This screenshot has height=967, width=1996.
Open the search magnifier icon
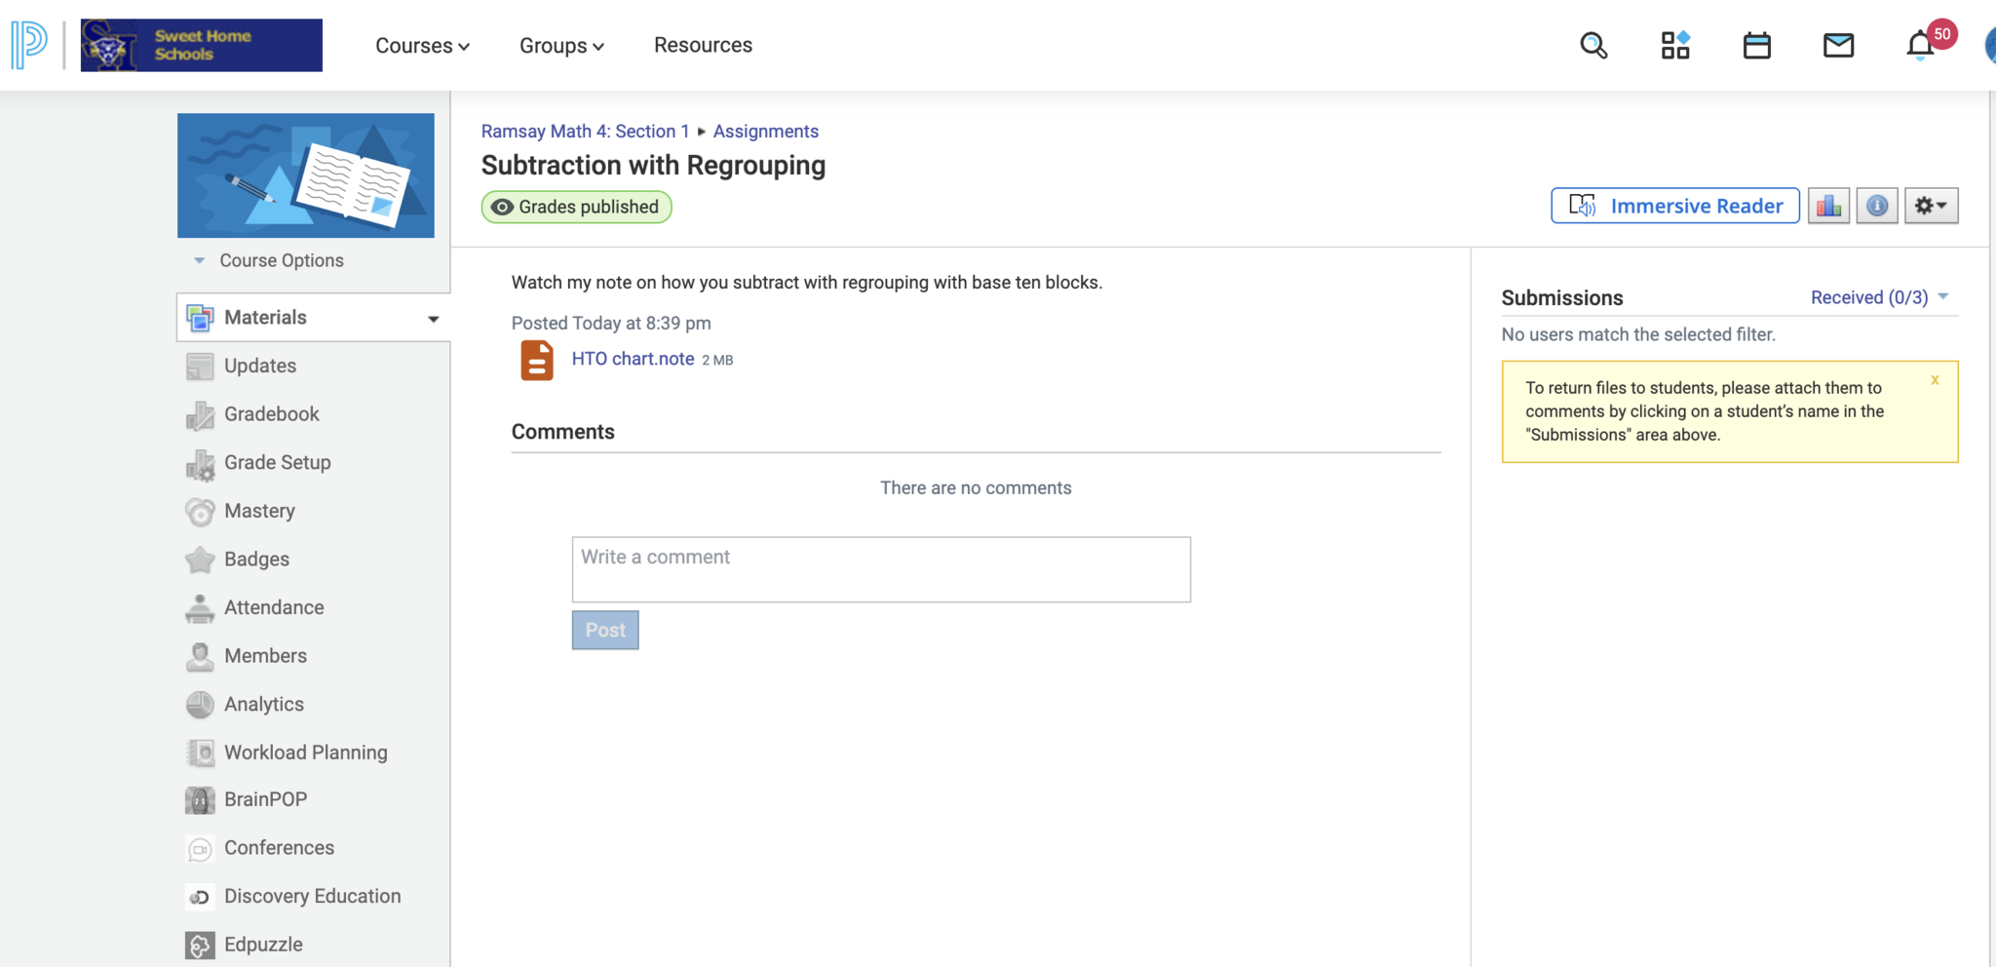point(1593,46)
